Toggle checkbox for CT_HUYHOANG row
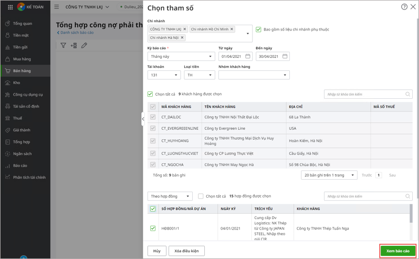The height and width of the screenshot is (259, 419). click(153, 141)
